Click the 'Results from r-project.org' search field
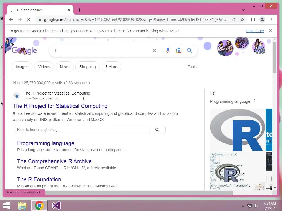 [x=82, y=130]
